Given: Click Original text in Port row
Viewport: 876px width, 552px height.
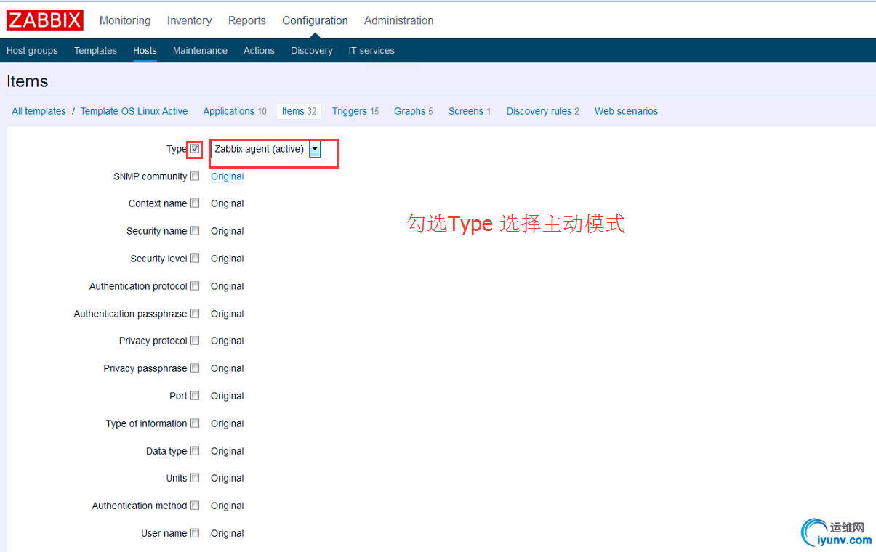Looking at the screenshot, I should point(228,397).
